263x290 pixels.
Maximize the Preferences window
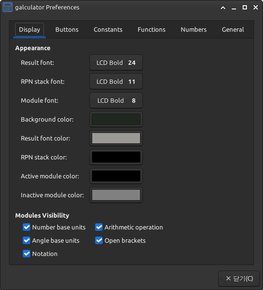[x=245, y=8]
